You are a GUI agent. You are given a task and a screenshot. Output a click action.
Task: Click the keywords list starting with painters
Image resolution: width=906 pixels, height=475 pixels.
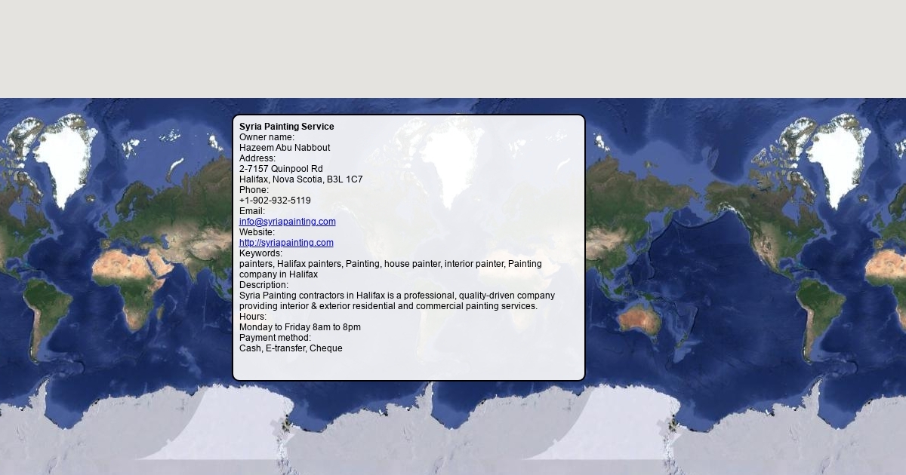pos(390,264)
